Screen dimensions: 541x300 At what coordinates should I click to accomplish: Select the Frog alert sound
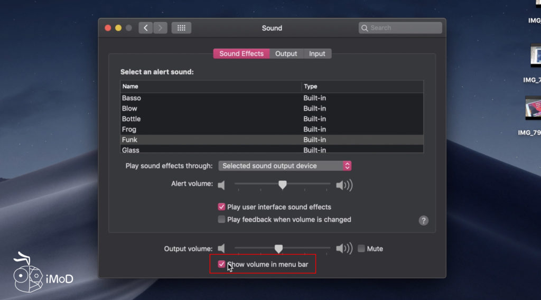(x=272, y=129)
